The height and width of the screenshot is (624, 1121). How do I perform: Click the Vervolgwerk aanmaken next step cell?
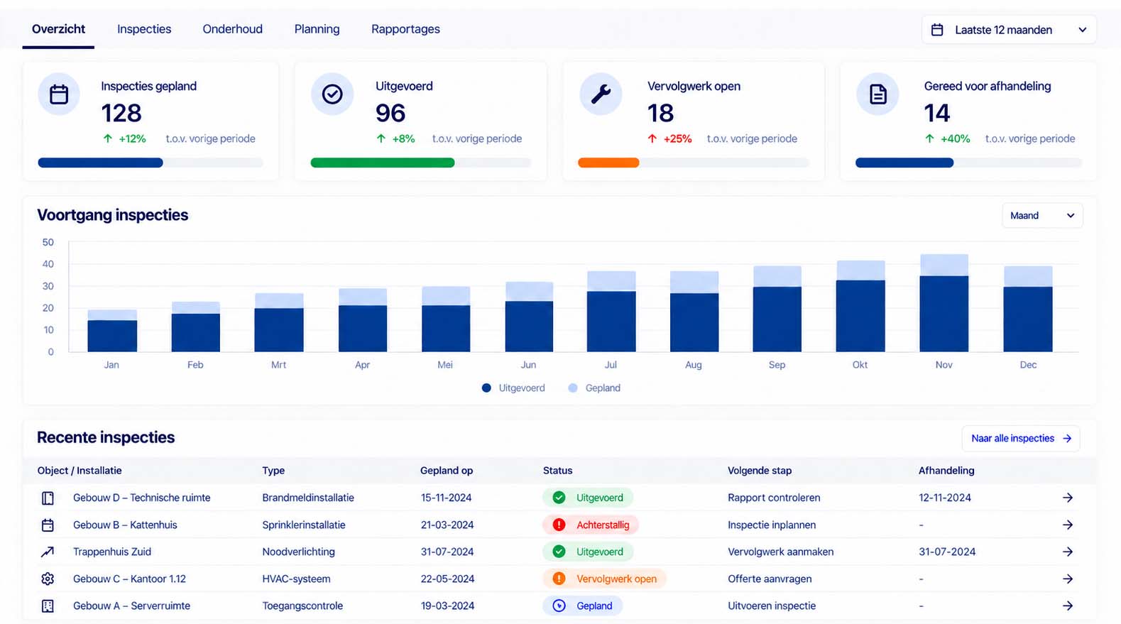(781, 552)
